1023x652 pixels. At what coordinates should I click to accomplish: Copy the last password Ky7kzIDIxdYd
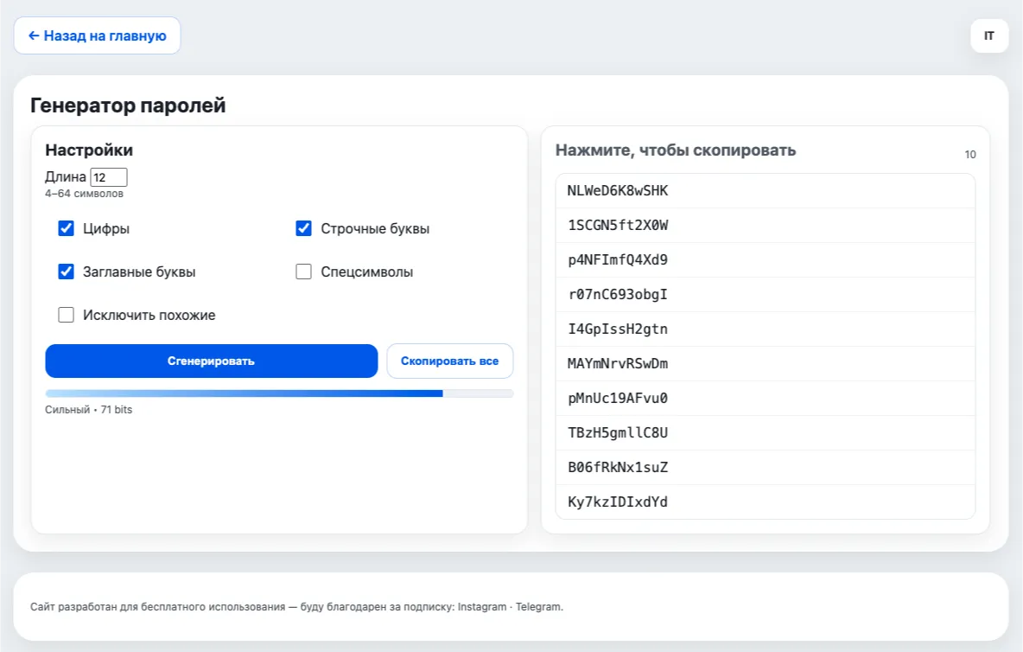[765, 502]
